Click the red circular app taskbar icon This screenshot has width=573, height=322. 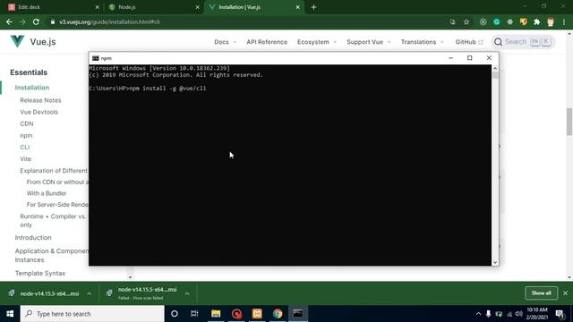236,314
